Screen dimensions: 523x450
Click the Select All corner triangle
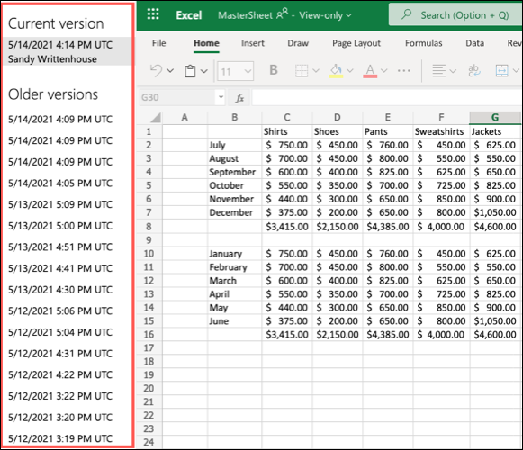pos(156,118)
